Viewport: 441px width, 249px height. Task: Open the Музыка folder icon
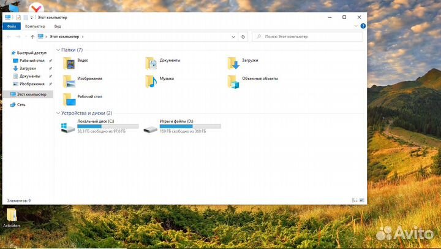(x=151, y=80)
